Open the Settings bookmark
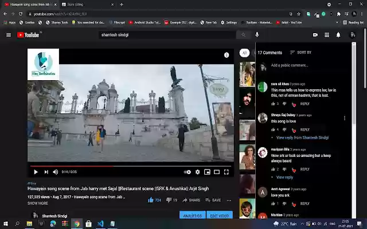 click(x=229, y=22)
